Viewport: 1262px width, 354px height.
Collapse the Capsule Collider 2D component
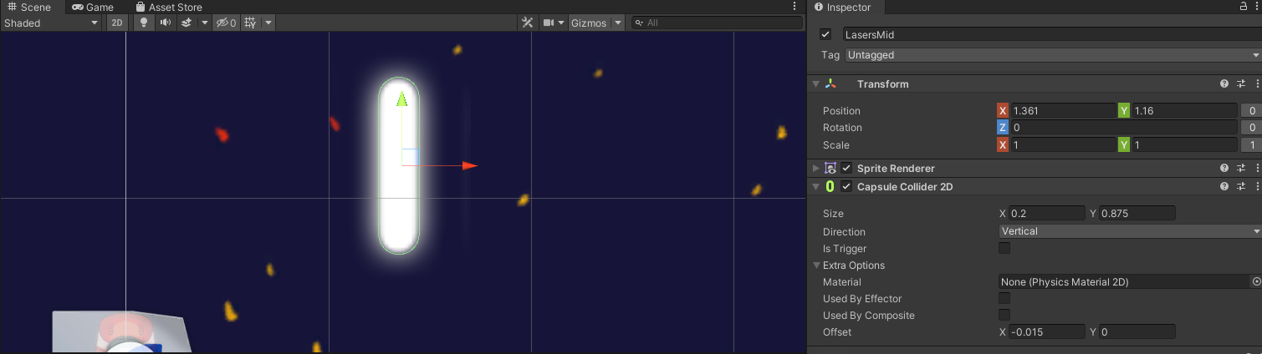click(x=815, y=186)
